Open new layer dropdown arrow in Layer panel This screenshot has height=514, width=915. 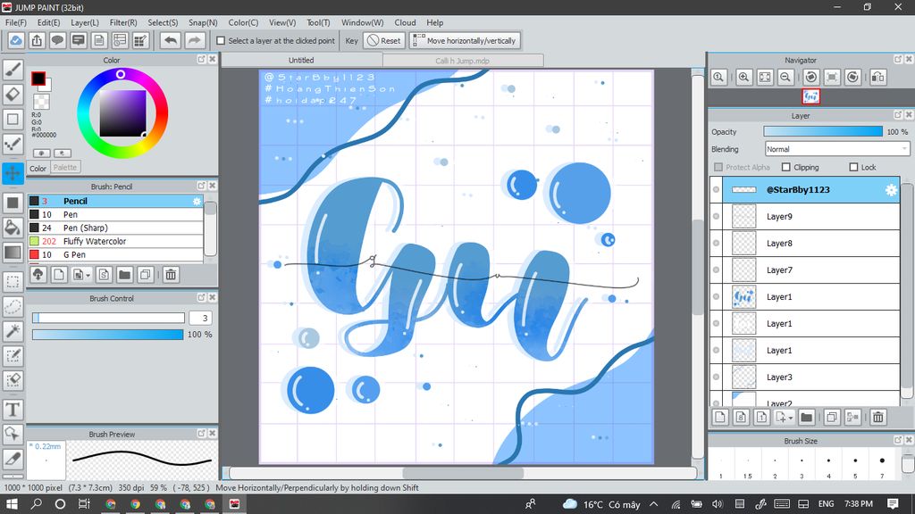tap(791, 418)
